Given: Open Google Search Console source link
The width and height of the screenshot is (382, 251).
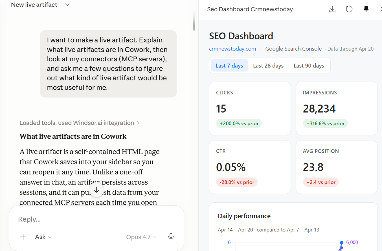Looking at the screenshot, I should (293, 48).
